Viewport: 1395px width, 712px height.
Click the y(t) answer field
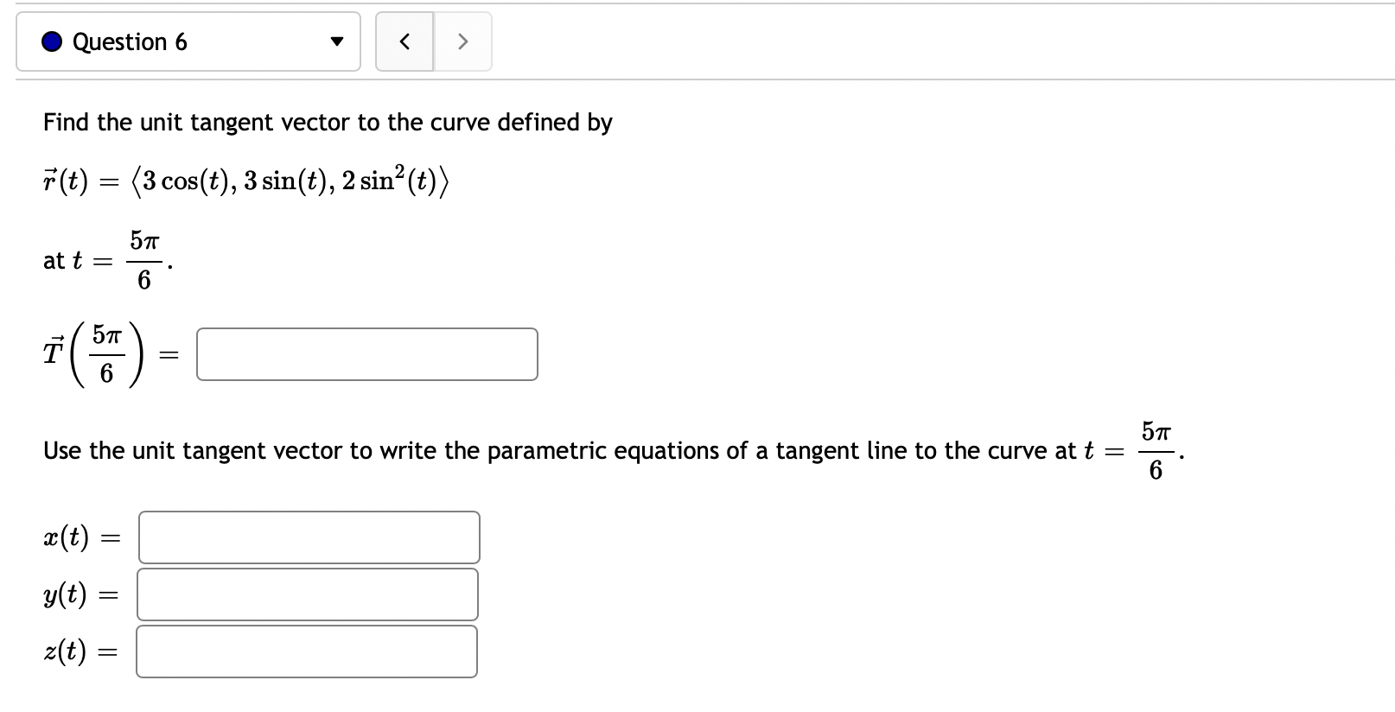tap(307, 594)
